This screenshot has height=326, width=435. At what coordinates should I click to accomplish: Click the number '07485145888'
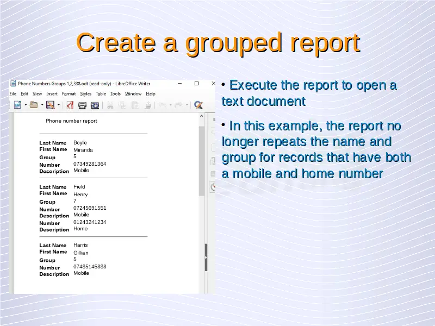[90, 267]
